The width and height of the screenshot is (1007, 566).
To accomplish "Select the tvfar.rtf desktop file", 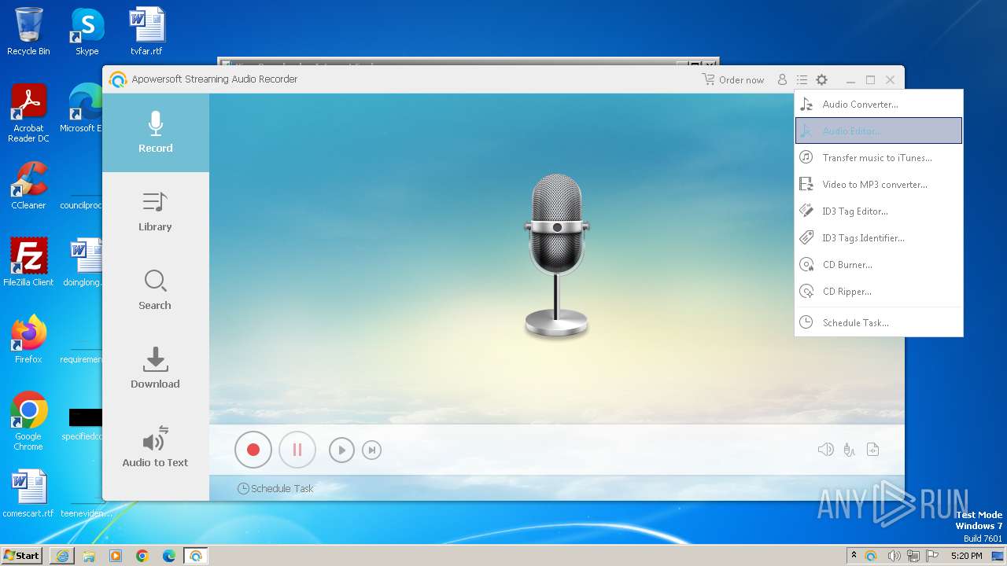I will pyautogui.click(x=147, y=31).
